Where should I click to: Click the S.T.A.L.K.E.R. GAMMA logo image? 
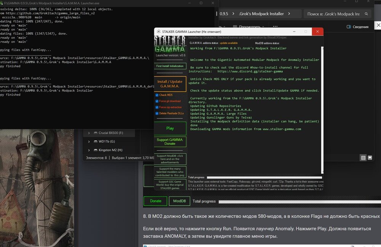[170, 45]
